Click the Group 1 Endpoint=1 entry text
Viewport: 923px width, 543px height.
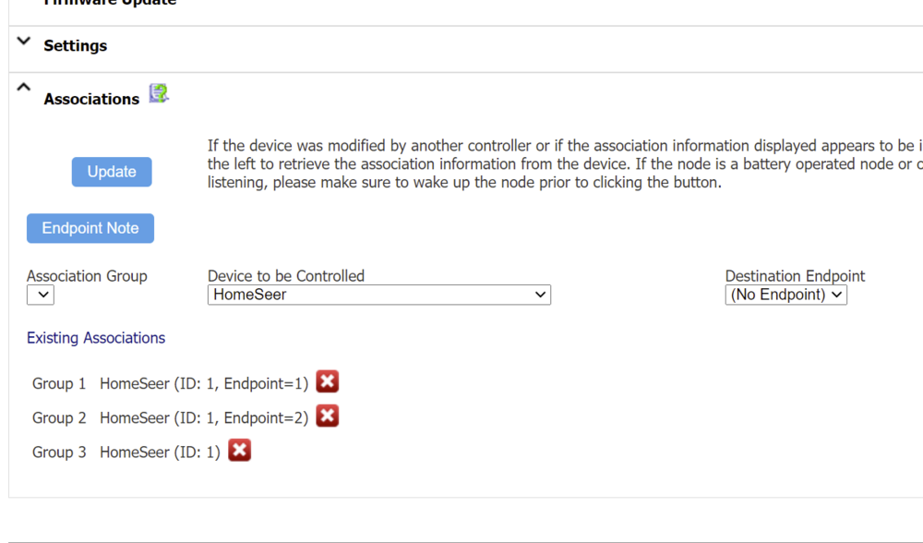(x=204, y=383)
